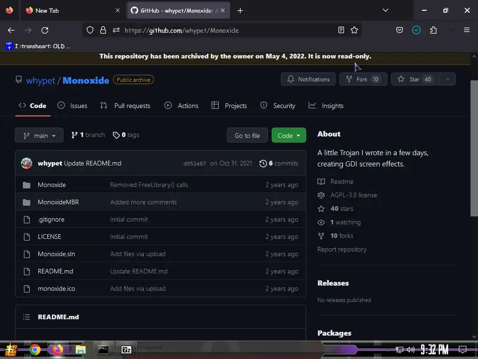
Task: Open the Monoxide folder
Action: (x=52, y=185)
